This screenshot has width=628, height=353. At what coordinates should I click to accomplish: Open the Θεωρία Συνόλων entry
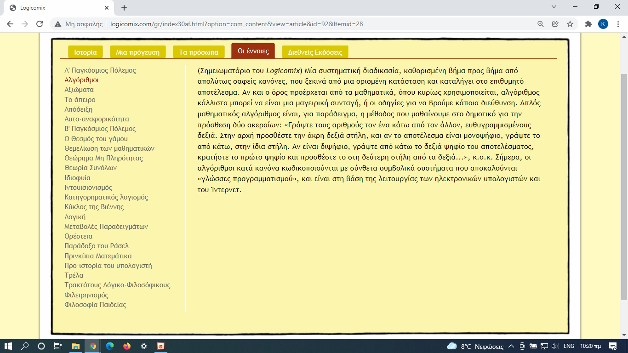91,168
